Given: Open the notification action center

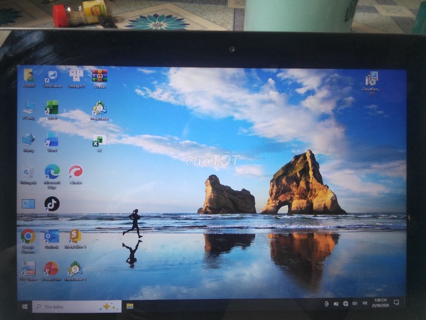Looking at the screenshot, I should click(396, 302).
